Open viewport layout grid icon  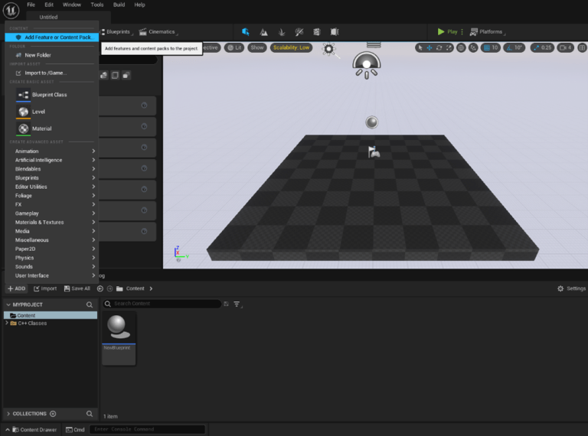(x=582, y=47)
